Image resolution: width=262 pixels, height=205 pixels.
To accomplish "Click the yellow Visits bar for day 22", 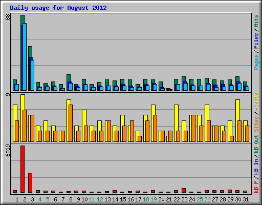I will [x=176, y=118].
